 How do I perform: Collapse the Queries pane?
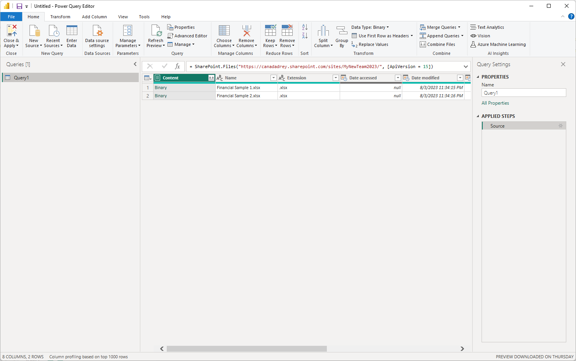point(135,64)
